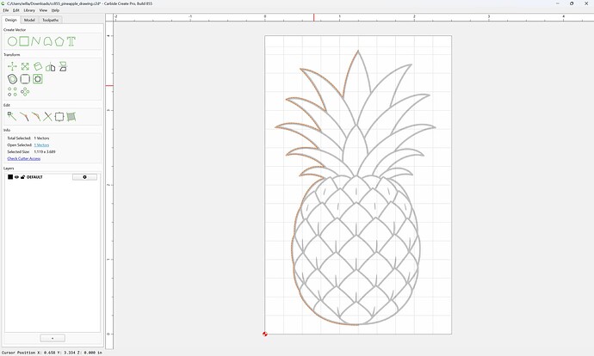This screenshot has height=356, width=594.
Task: Switch to the Design tab
Action: [x=11, y=20]
